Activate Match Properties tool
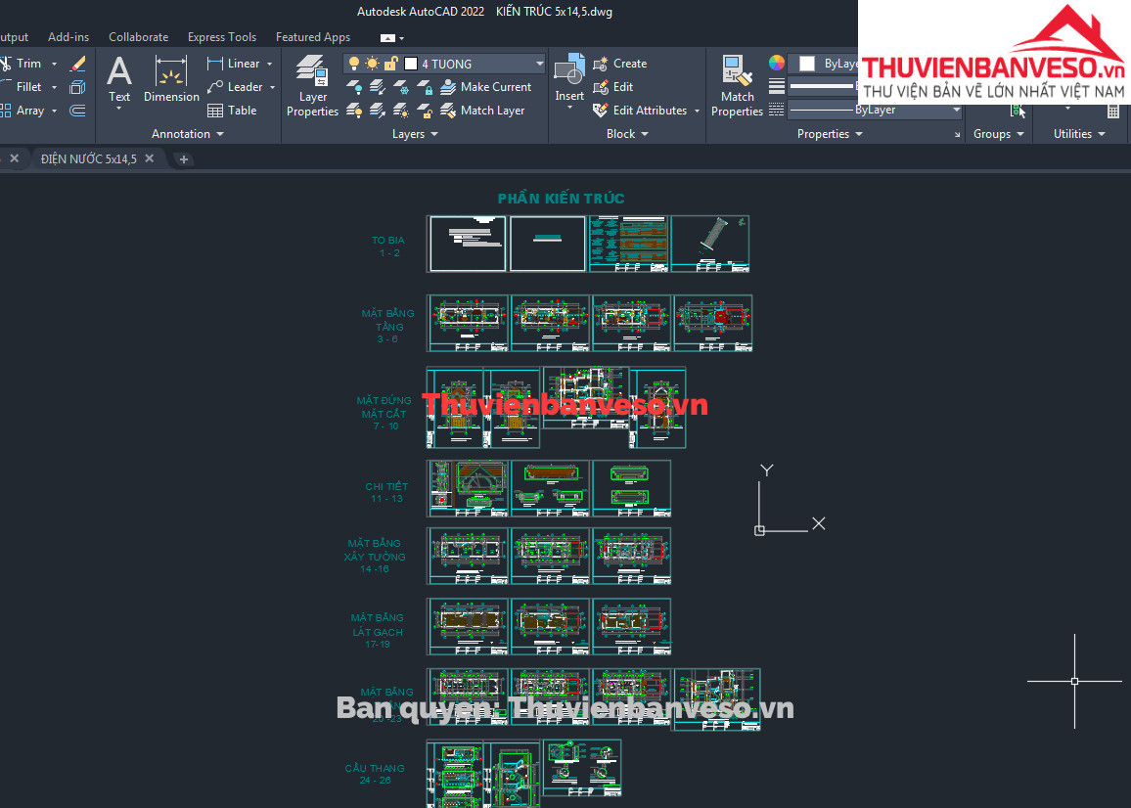Image resolution: width=1131 pixels, height=808 pixels. 737,84
